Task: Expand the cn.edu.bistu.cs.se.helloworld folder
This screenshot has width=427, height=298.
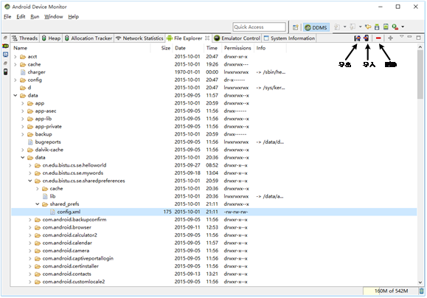Action: point(30,165)
